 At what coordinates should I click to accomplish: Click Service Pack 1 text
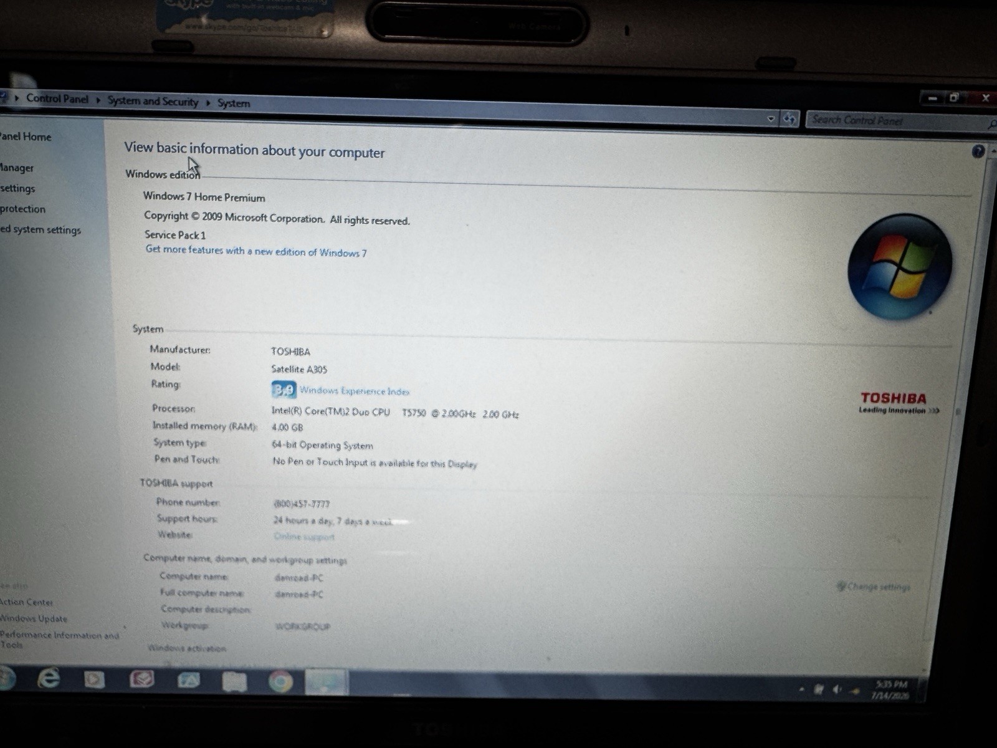175,235
